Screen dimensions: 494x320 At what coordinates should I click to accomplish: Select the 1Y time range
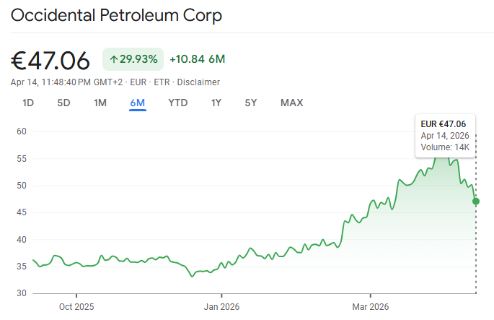pos(216,103)
